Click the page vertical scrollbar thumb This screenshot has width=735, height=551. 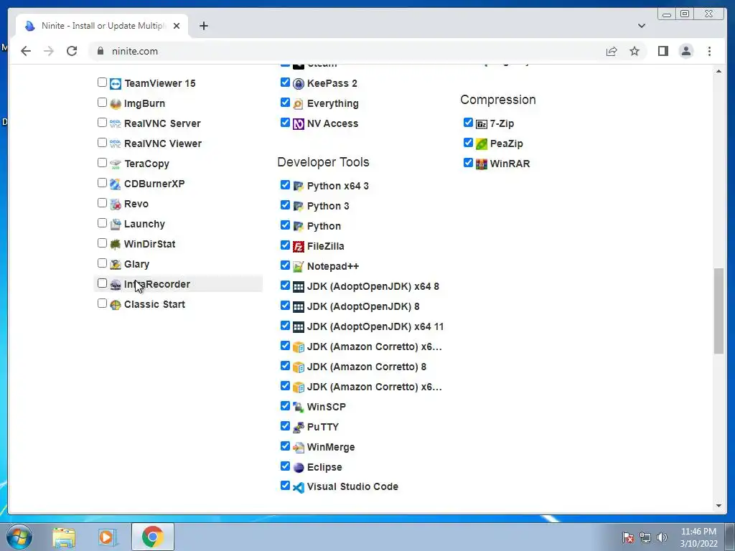pos(718,311)
